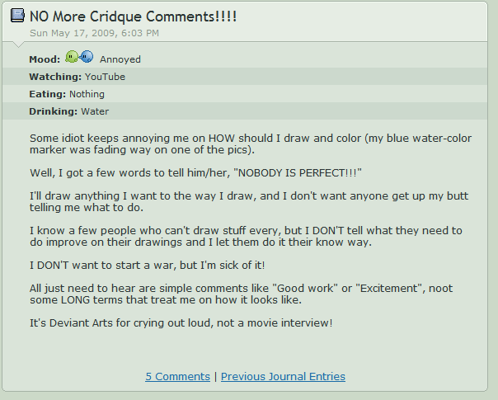Image resolution: width=498 pixels, height=400 pixels.
Task: Open the 5 Comments link
Action: click(x=178, y=377)
